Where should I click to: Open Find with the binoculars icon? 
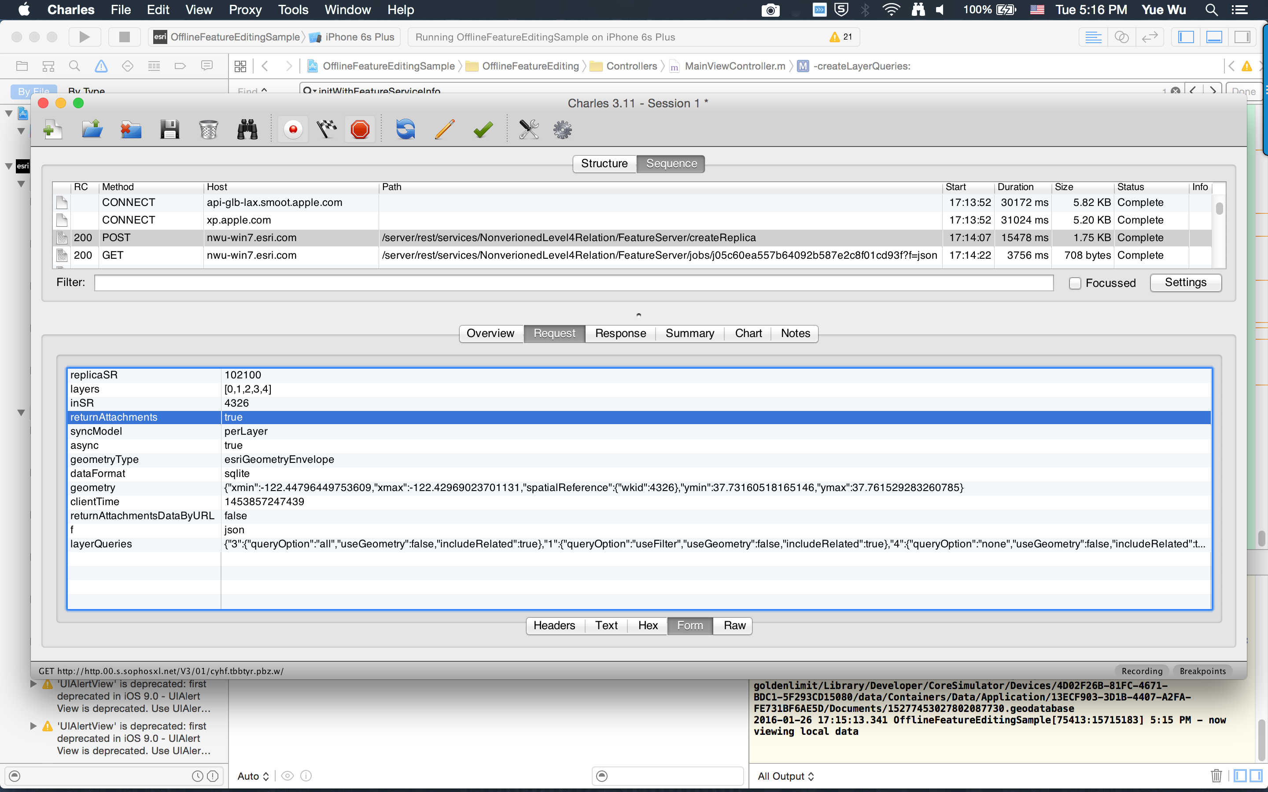tap(247, 129)
